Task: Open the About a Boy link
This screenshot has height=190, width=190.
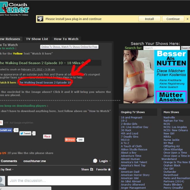Action: (x=129, y=153)
